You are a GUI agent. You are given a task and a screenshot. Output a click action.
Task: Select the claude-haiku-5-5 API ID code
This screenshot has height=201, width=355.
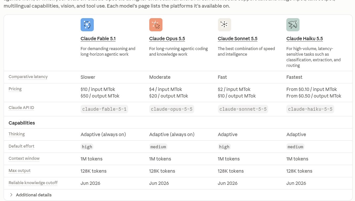pos(310,109)
